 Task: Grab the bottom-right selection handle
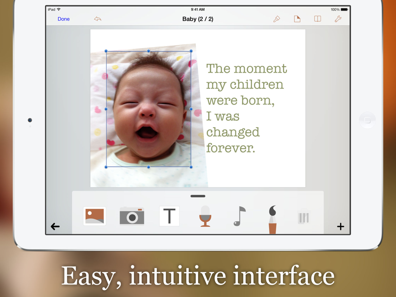click(191, 167)
